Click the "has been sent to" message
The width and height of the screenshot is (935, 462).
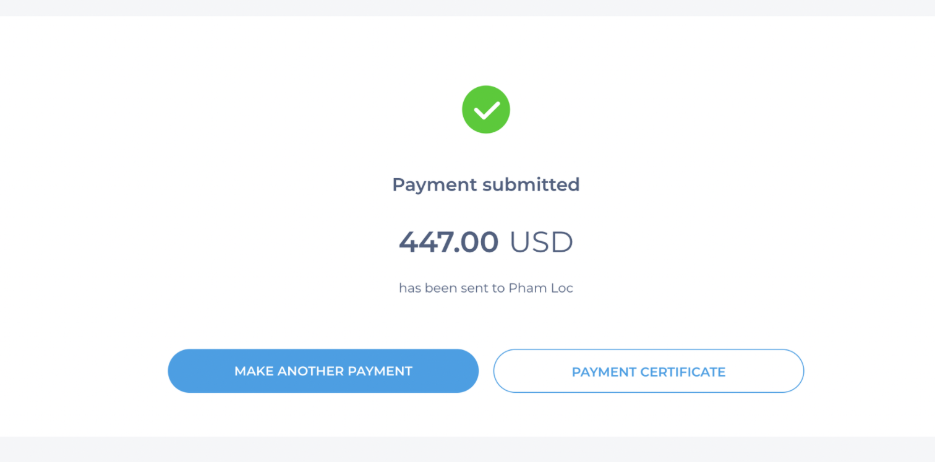451,288
